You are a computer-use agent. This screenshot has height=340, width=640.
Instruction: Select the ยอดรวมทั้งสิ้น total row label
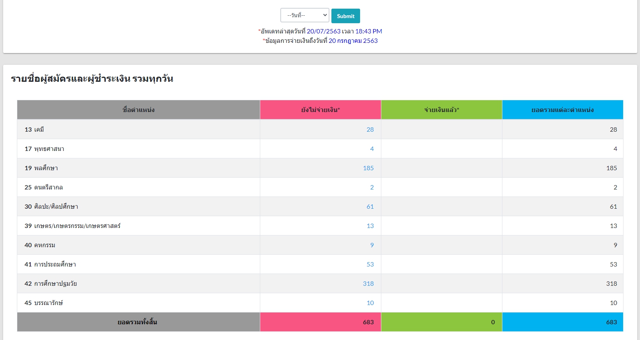(x=137, y=322)
